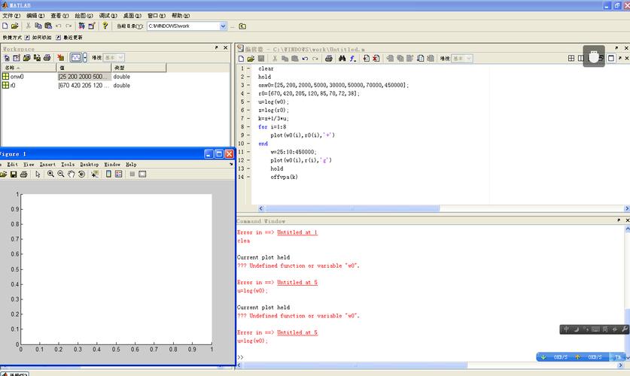This screenshot has width=630, height=376.
Task: Open Simulink library icon in main toolbar
Action: [x=81, y=26]
